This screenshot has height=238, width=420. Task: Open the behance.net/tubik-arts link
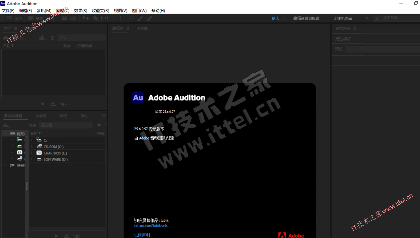pyautogui.click(x=151, y=225)
